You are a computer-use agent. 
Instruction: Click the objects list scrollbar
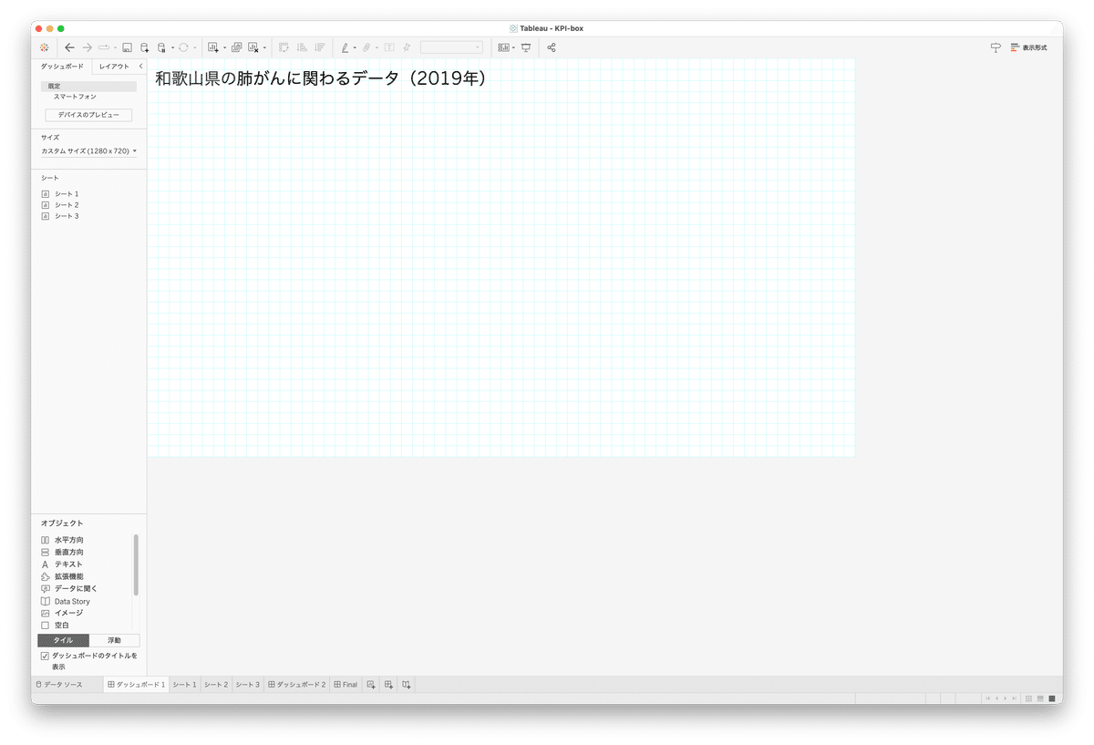click(136, 564)
